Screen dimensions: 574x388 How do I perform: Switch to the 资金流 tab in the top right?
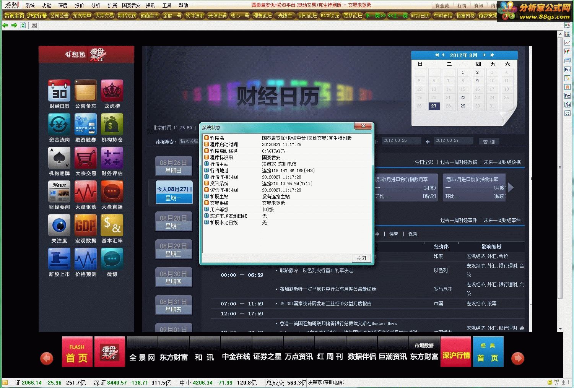click(442, 5)
